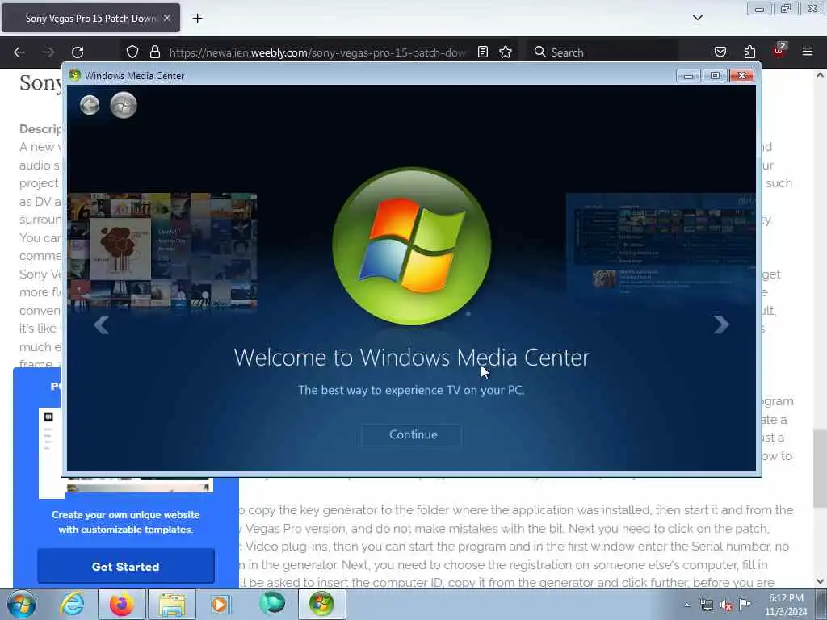Maximize the Windows Media Center window
Screen dimensions: 827x620
pos(715,76)
